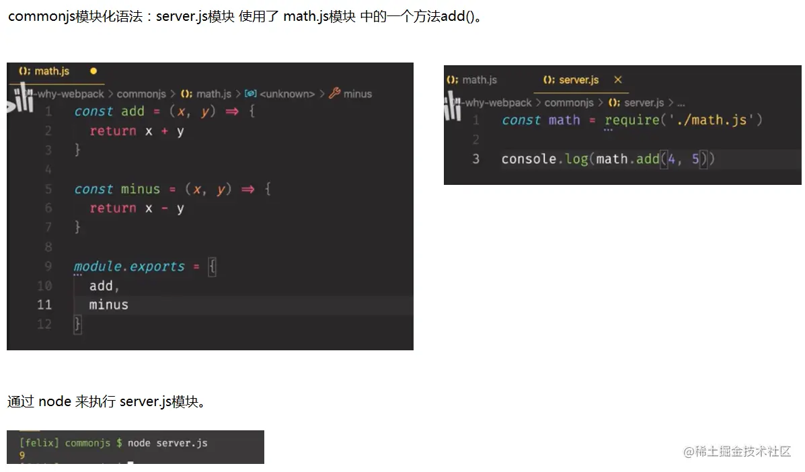Click the 'minus' breadcrumb with wrench icon

tap(350, 94)
